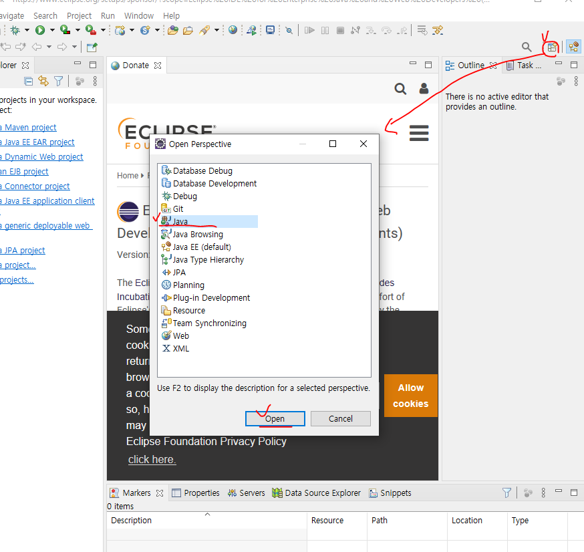Click the Suspend debug icon
Image resolution: width=584 pixels, height=552 pixels.
pos(325,30)
